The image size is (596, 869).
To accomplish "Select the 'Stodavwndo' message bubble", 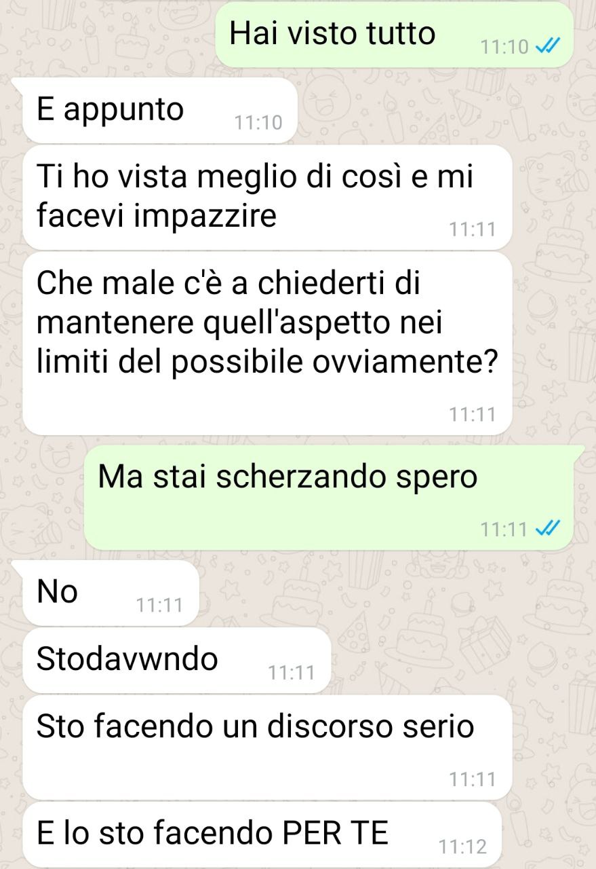I will (x=176, y=661).
